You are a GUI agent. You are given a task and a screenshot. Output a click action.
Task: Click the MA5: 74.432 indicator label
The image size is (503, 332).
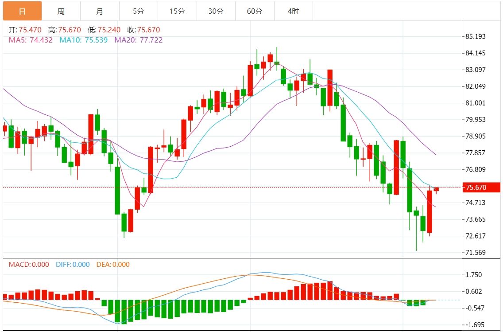tap(31, 40)
